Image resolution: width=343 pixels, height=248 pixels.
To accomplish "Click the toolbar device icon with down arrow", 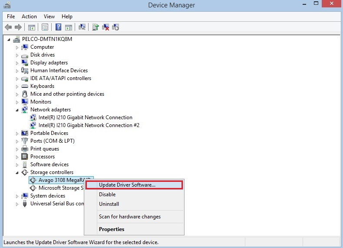I will tap(115, 27).
